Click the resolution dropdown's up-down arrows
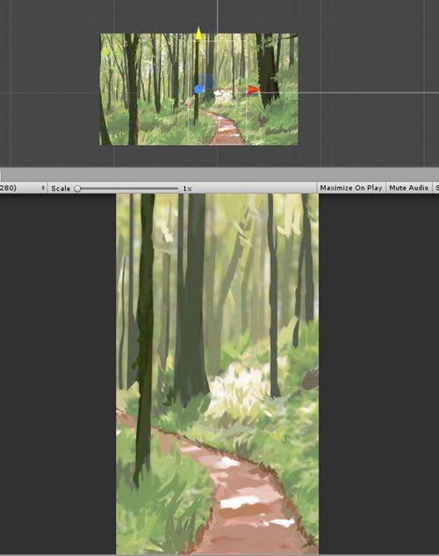Image resolution: width=439 pixels, height=556 pixels. pyautogui.click(x=43, y=188)
